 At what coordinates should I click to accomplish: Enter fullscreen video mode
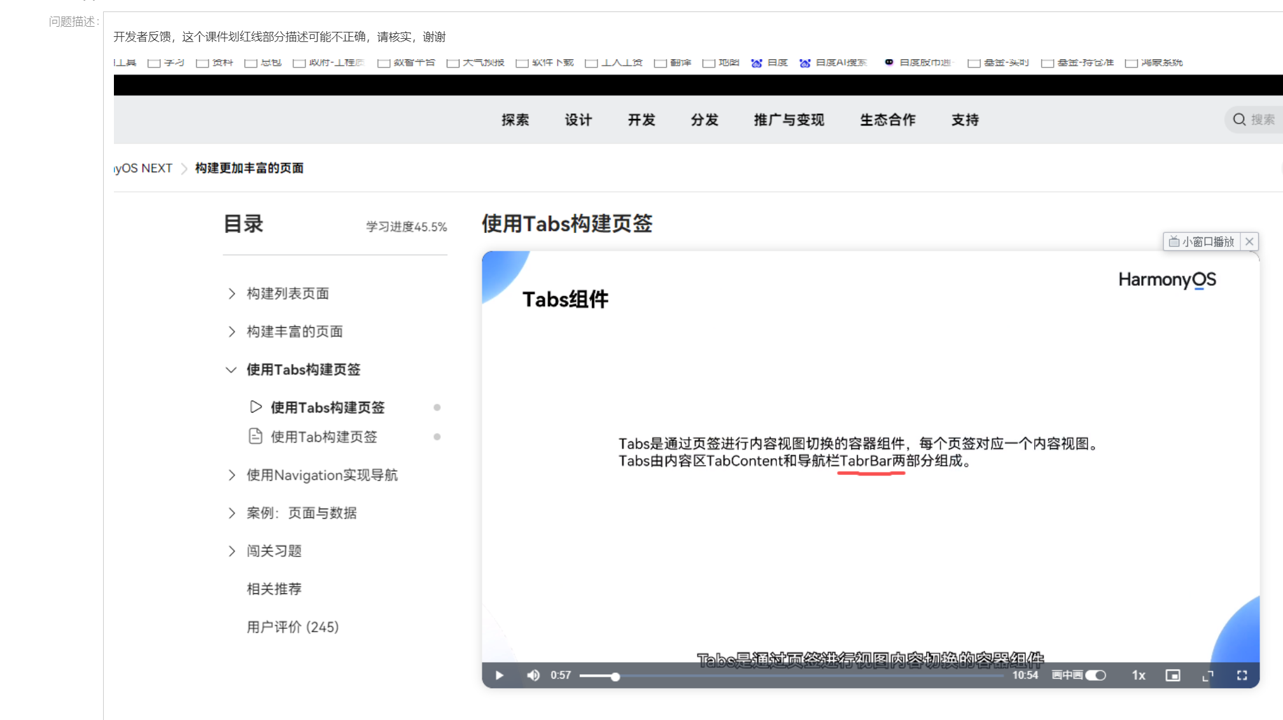point(1242,675)
